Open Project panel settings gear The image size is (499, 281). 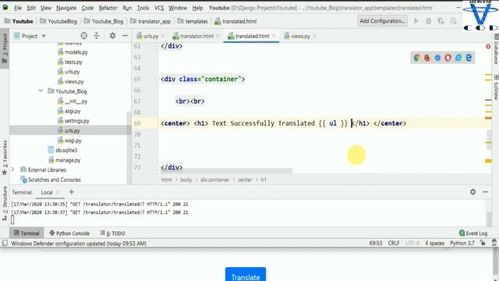[x=112, y=36]
